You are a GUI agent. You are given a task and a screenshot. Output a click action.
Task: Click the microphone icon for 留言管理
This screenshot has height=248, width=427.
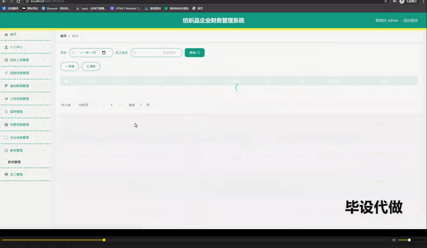pyautogui.click(x=6, y=111)
